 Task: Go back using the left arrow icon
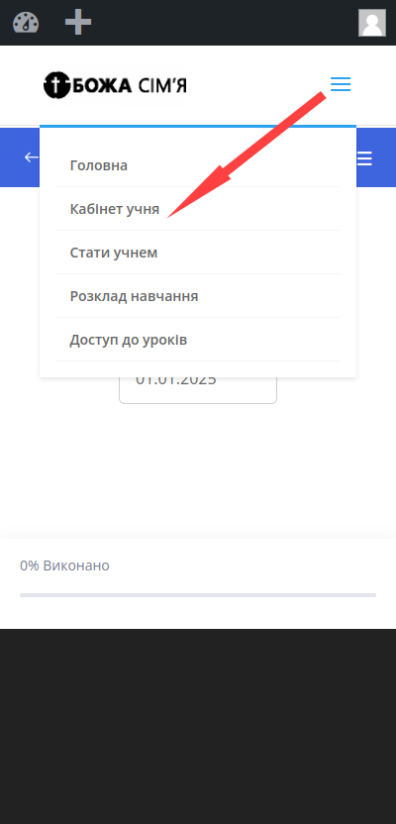coord(31,157)
